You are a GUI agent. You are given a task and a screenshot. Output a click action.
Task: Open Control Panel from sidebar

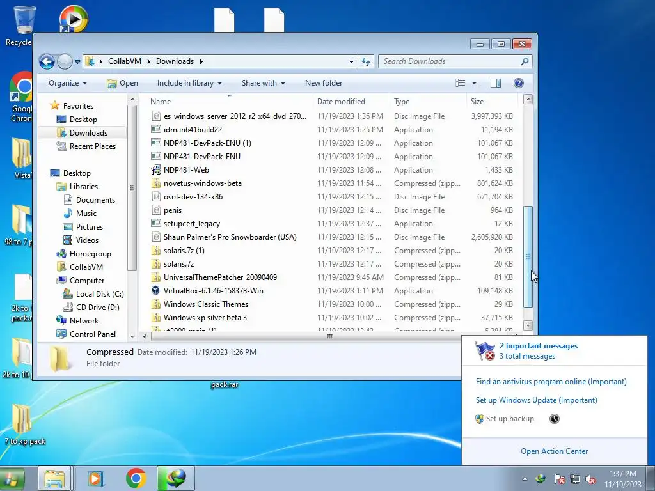(x=93, y=334)
